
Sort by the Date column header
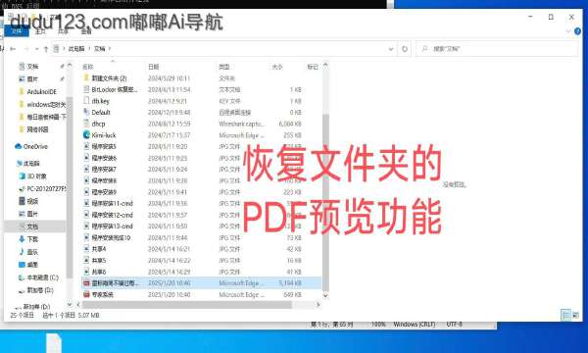(154, 67)
